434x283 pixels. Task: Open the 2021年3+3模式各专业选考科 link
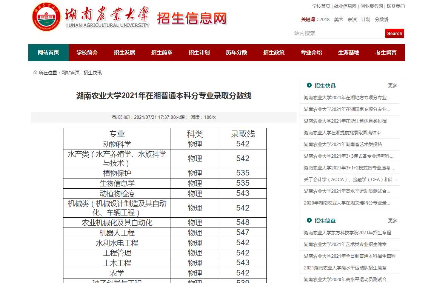point(348,156)
